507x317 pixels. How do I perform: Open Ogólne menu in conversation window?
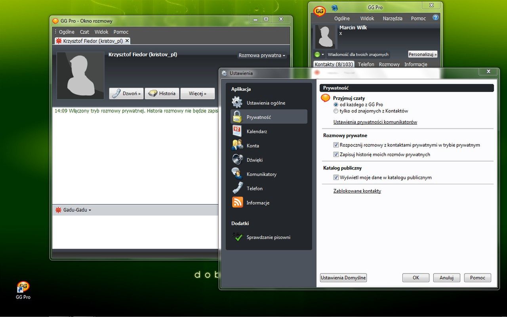[x=67, y=32]
